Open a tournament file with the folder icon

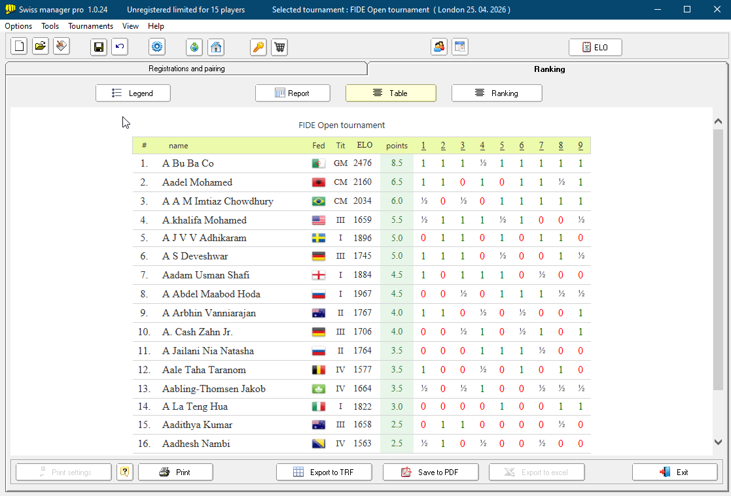point(41,46)
